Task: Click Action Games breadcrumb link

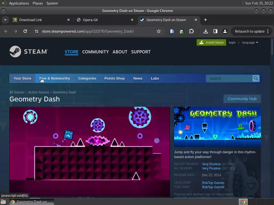Action: (x=39, y=92)
